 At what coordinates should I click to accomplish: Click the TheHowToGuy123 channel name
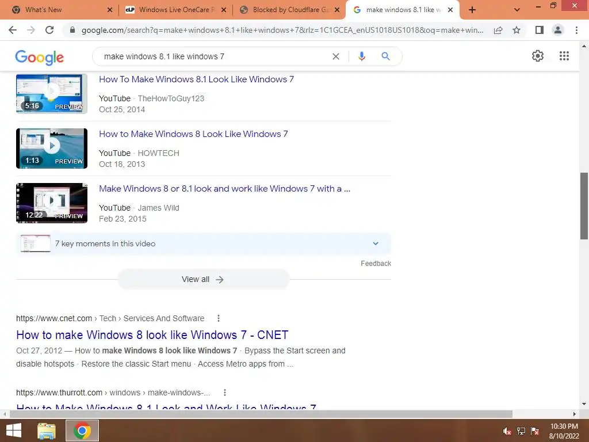tap(171, 98)
